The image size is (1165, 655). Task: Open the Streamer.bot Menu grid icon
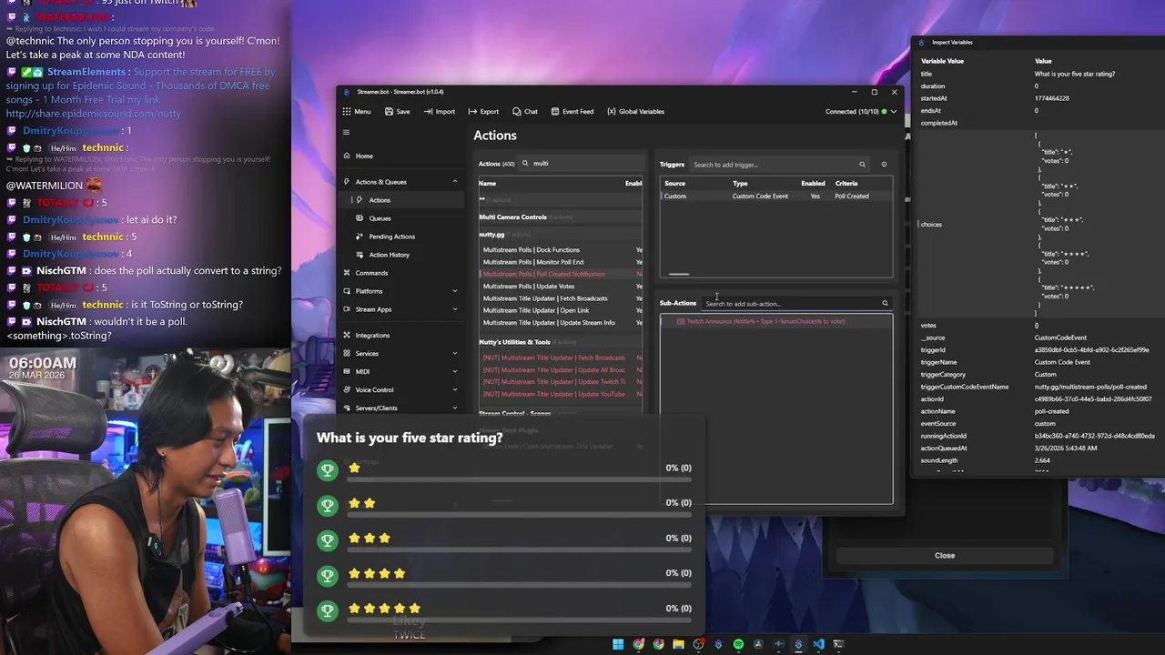point(347,112)
